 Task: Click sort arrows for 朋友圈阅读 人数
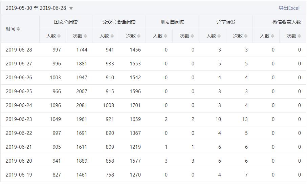coord(166,36)
